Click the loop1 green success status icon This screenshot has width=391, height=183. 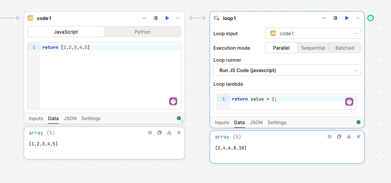point(359,122)
